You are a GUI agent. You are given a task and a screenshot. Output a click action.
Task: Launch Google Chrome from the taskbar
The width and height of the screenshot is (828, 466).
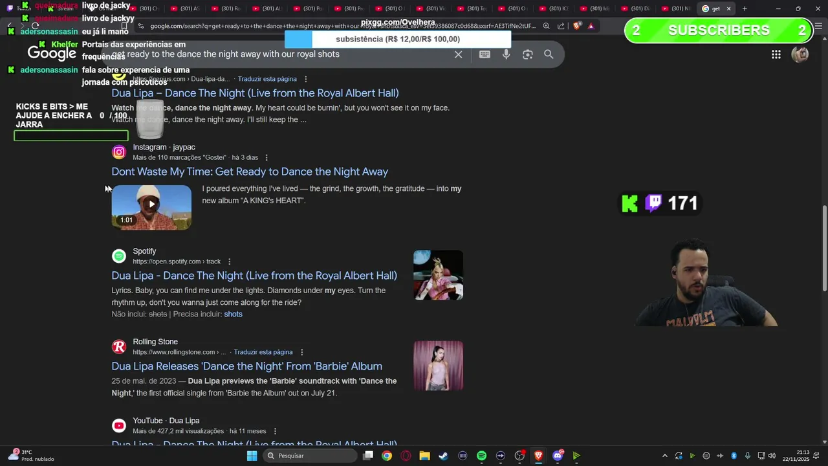[x=387, y=456]
